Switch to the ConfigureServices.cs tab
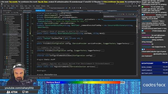This screenshot has width=168, height=94. coord(78,10)
